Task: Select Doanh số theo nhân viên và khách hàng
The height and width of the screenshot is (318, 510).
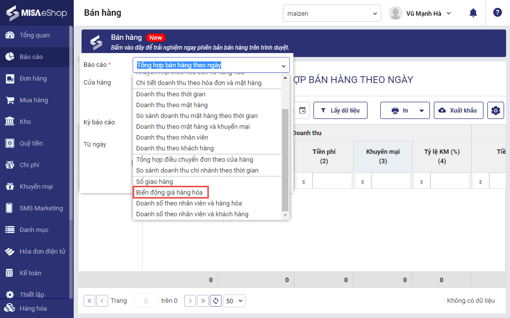Action: pos(192,214)
